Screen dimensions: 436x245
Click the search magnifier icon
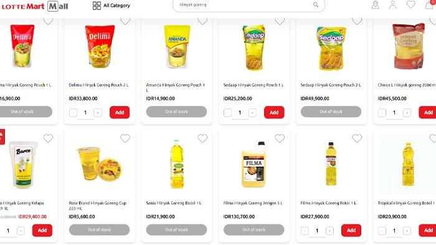(x=316, y=5)
